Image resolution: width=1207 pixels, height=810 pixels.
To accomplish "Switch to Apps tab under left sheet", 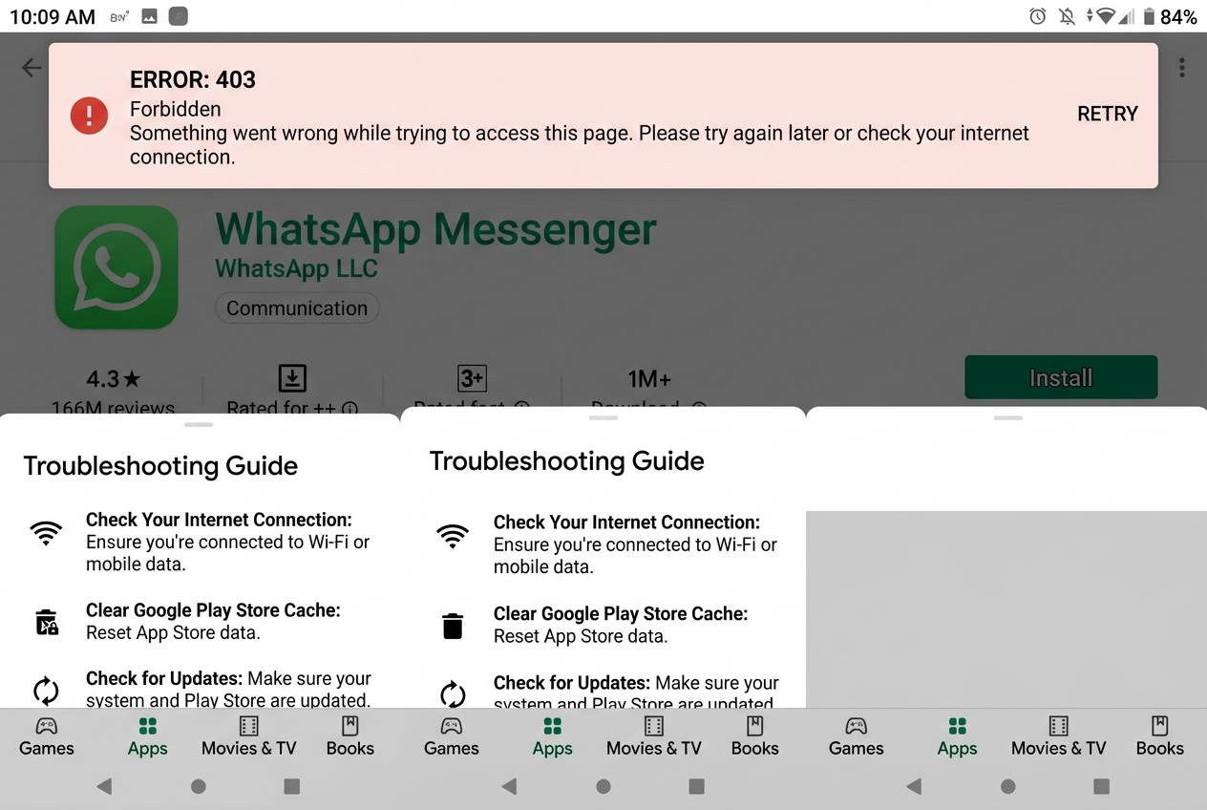I will (148, 736).
